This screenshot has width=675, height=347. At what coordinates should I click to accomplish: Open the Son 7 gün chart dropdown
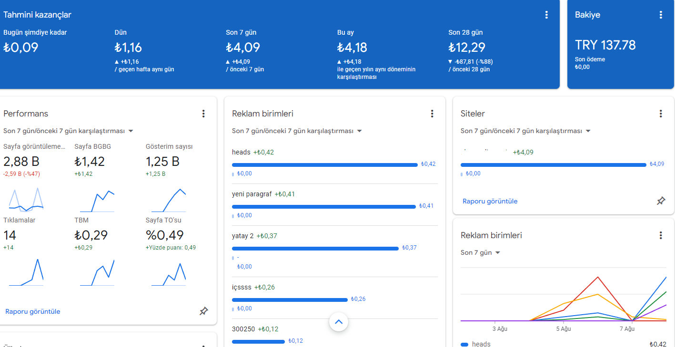coord(480,252)
